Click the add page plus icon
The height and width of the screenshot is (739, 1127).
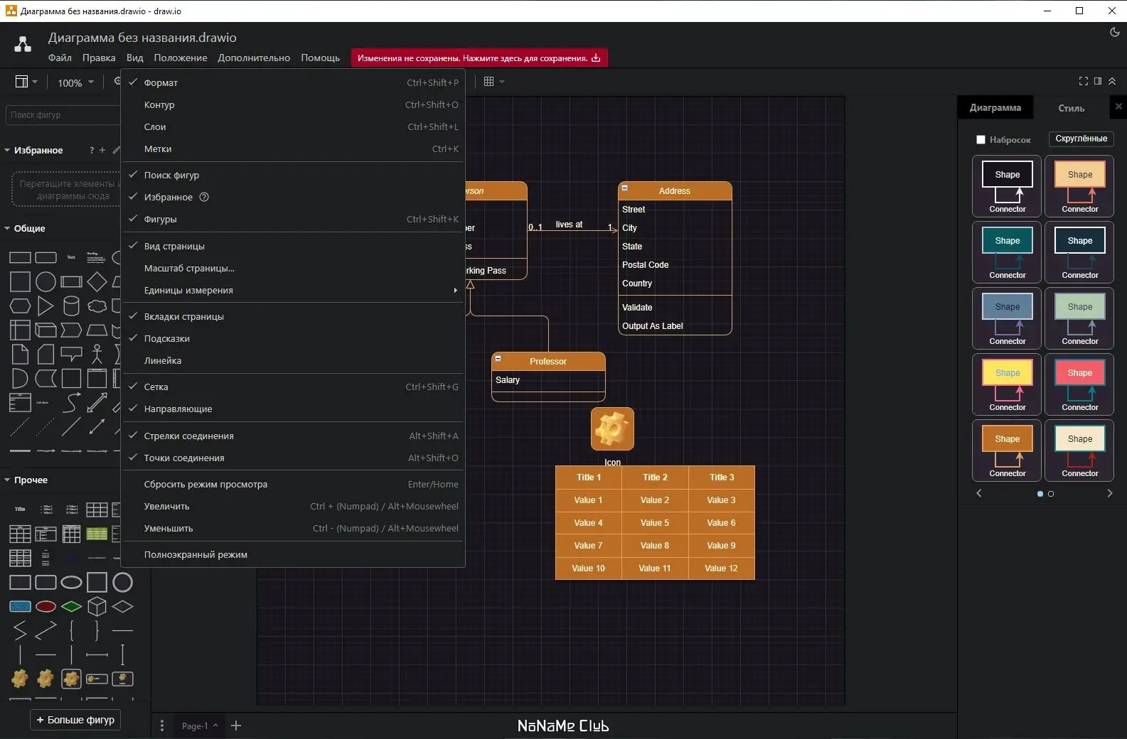tap(236, 725)
